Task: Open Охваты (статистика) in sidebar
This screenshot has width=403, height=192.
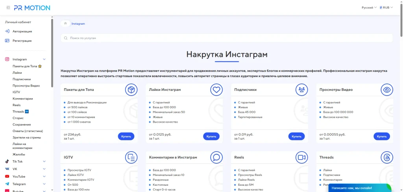Action: coord(28,131)
